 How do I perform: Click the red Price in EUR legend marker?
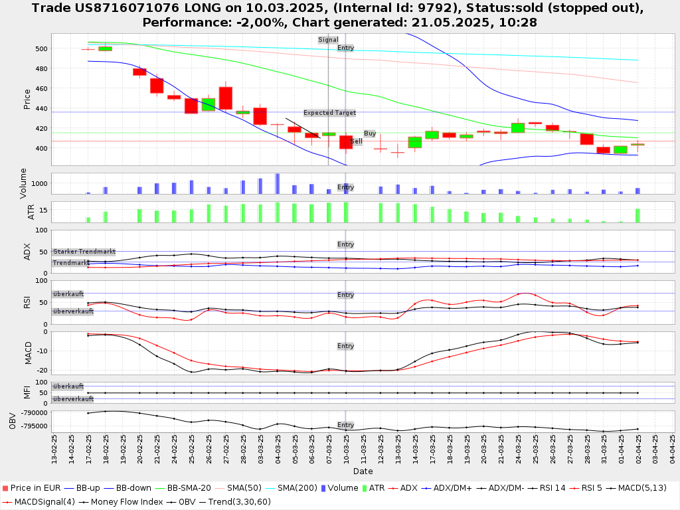coord(5,488)
